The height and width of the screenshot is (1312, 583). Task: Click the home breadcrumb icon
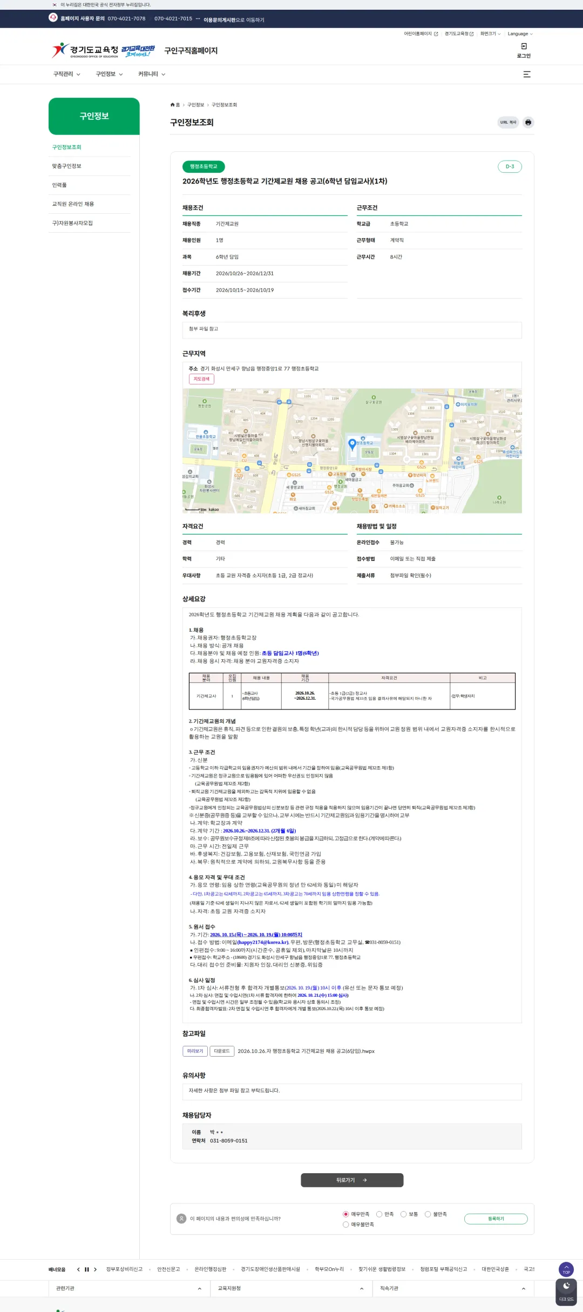[x=173, y=105]
